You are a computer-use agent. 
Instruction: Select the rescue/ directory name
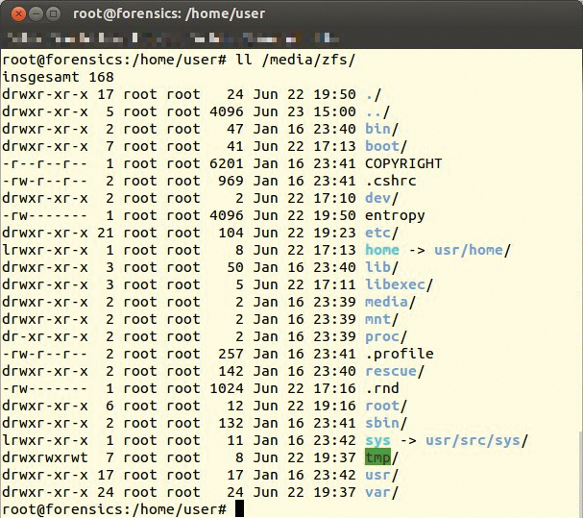pos(395,371)
